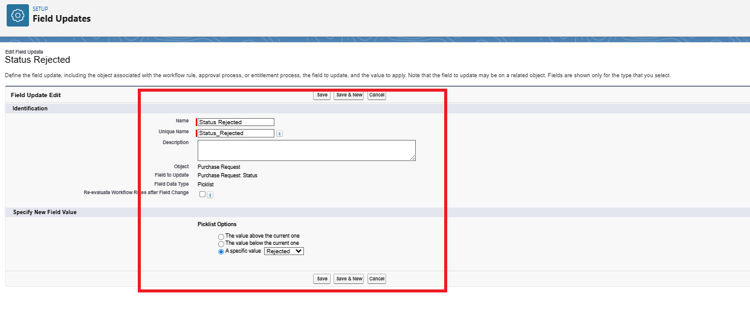Click the SETUP breadcrumb label
Screen dimensions: 750x322
pos(40,9)
